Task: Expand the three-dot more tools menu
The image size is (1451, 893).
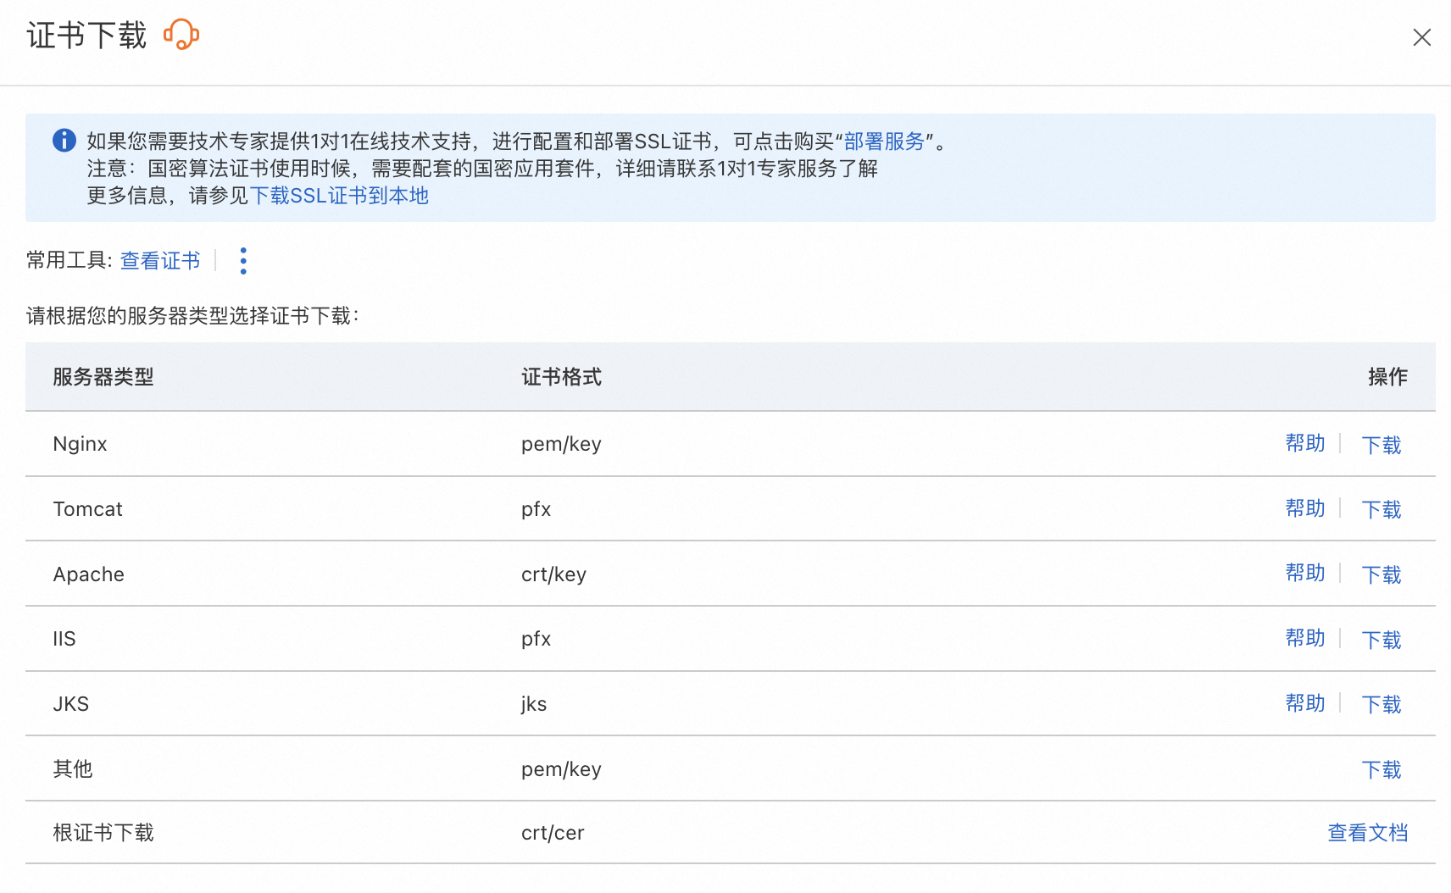Action: coord(243,261)
